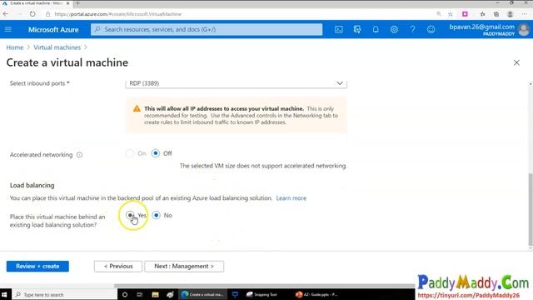Open Cloud Shell from the top bar
Screen dimensions: 533x300
[x=339, y=30]
